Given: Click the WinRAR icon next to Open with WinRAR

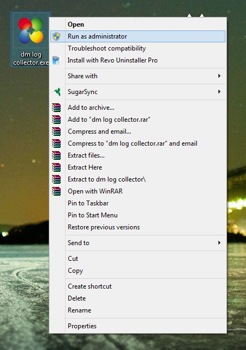Looking at the screenshot, I should (x=56, y=191).
